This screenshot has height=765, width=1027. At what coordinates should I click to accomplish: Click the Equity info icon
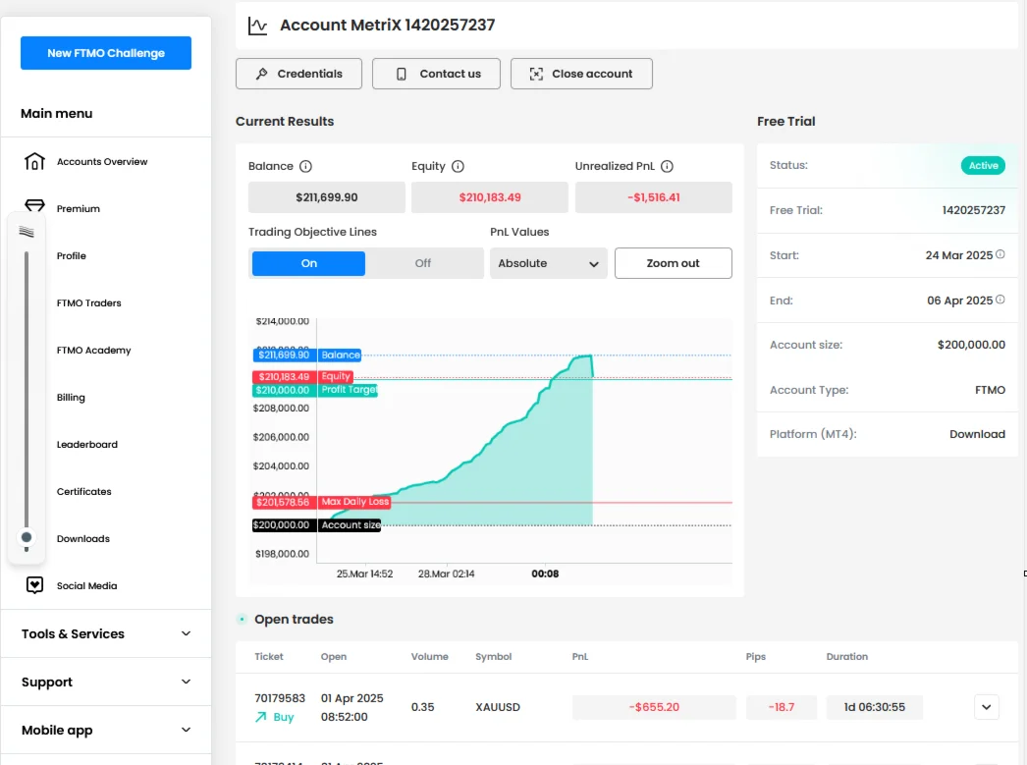[x=458, y=167]
